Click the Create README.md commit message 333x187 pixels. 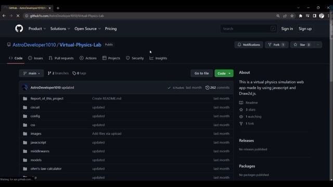107,99
